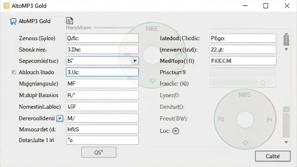This screenshot has height=167, width=297.
Task: Click previous track on the MFS wheel
Action: (x=221, y=119)
